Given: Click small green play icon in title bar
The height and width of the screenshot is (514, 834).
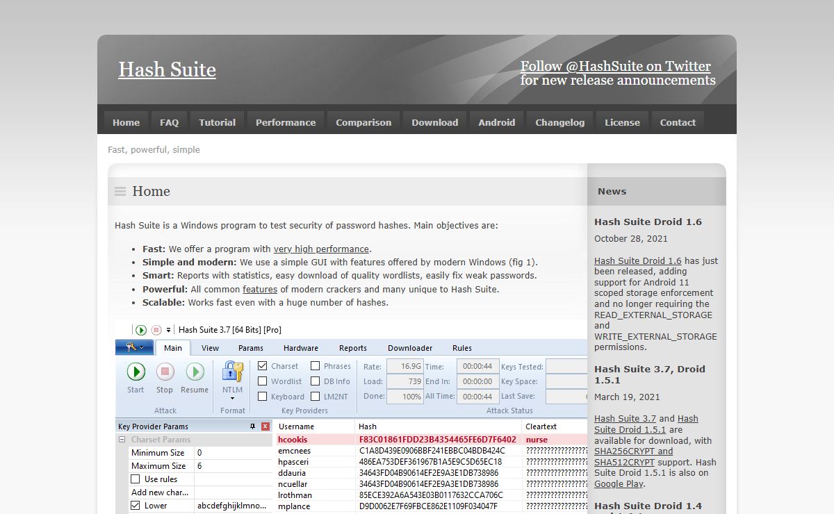Looking at the screenshot, I should [x=141, y=330].
